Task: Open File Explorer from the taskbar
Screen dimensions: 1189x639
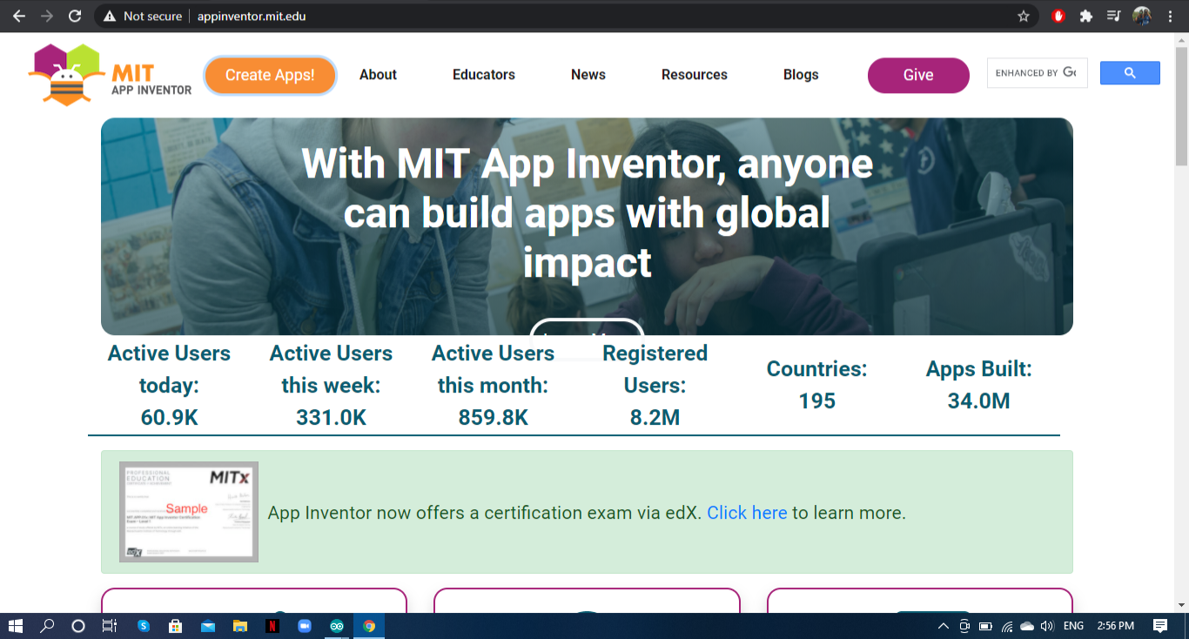Action: tap(240, 625)
